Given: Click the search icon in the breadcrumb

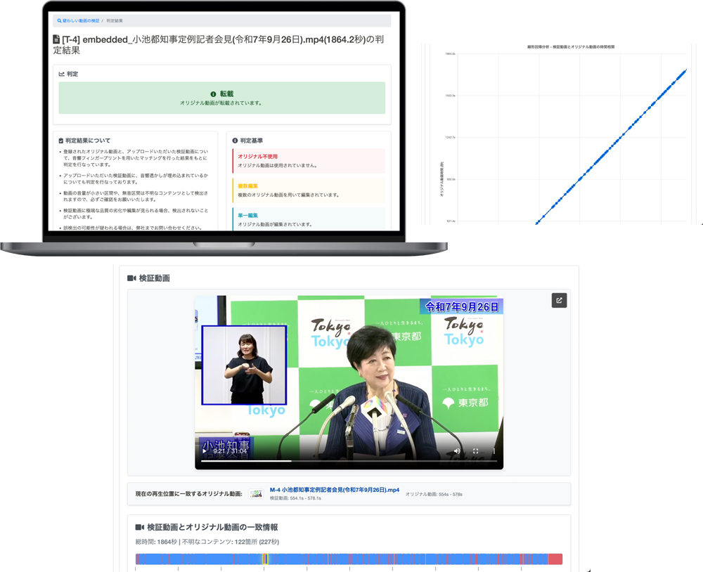Looking at the screenshot, I should (x=60, y=21).
